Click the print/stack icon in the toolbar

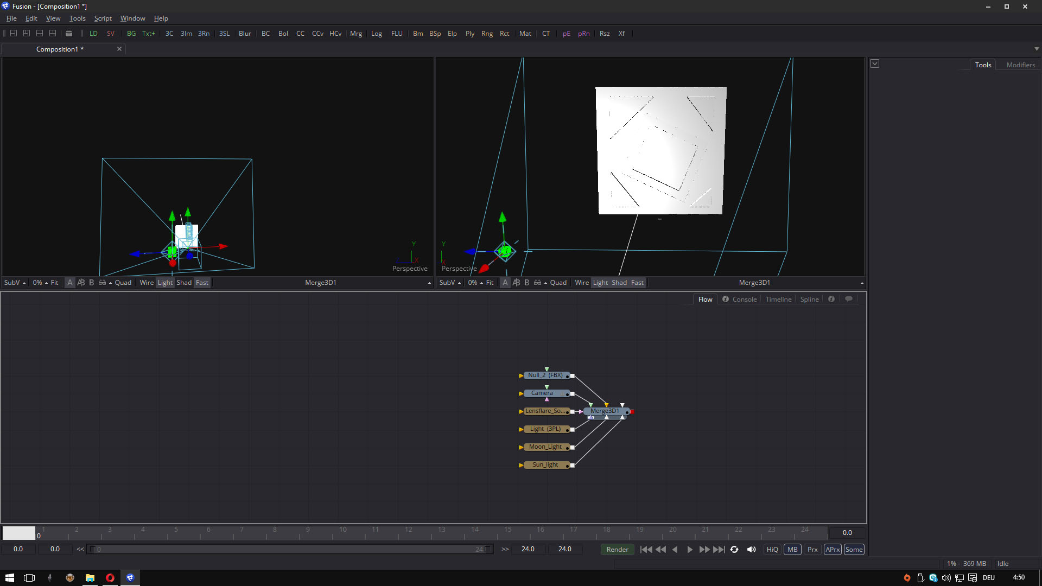[69, 33]
